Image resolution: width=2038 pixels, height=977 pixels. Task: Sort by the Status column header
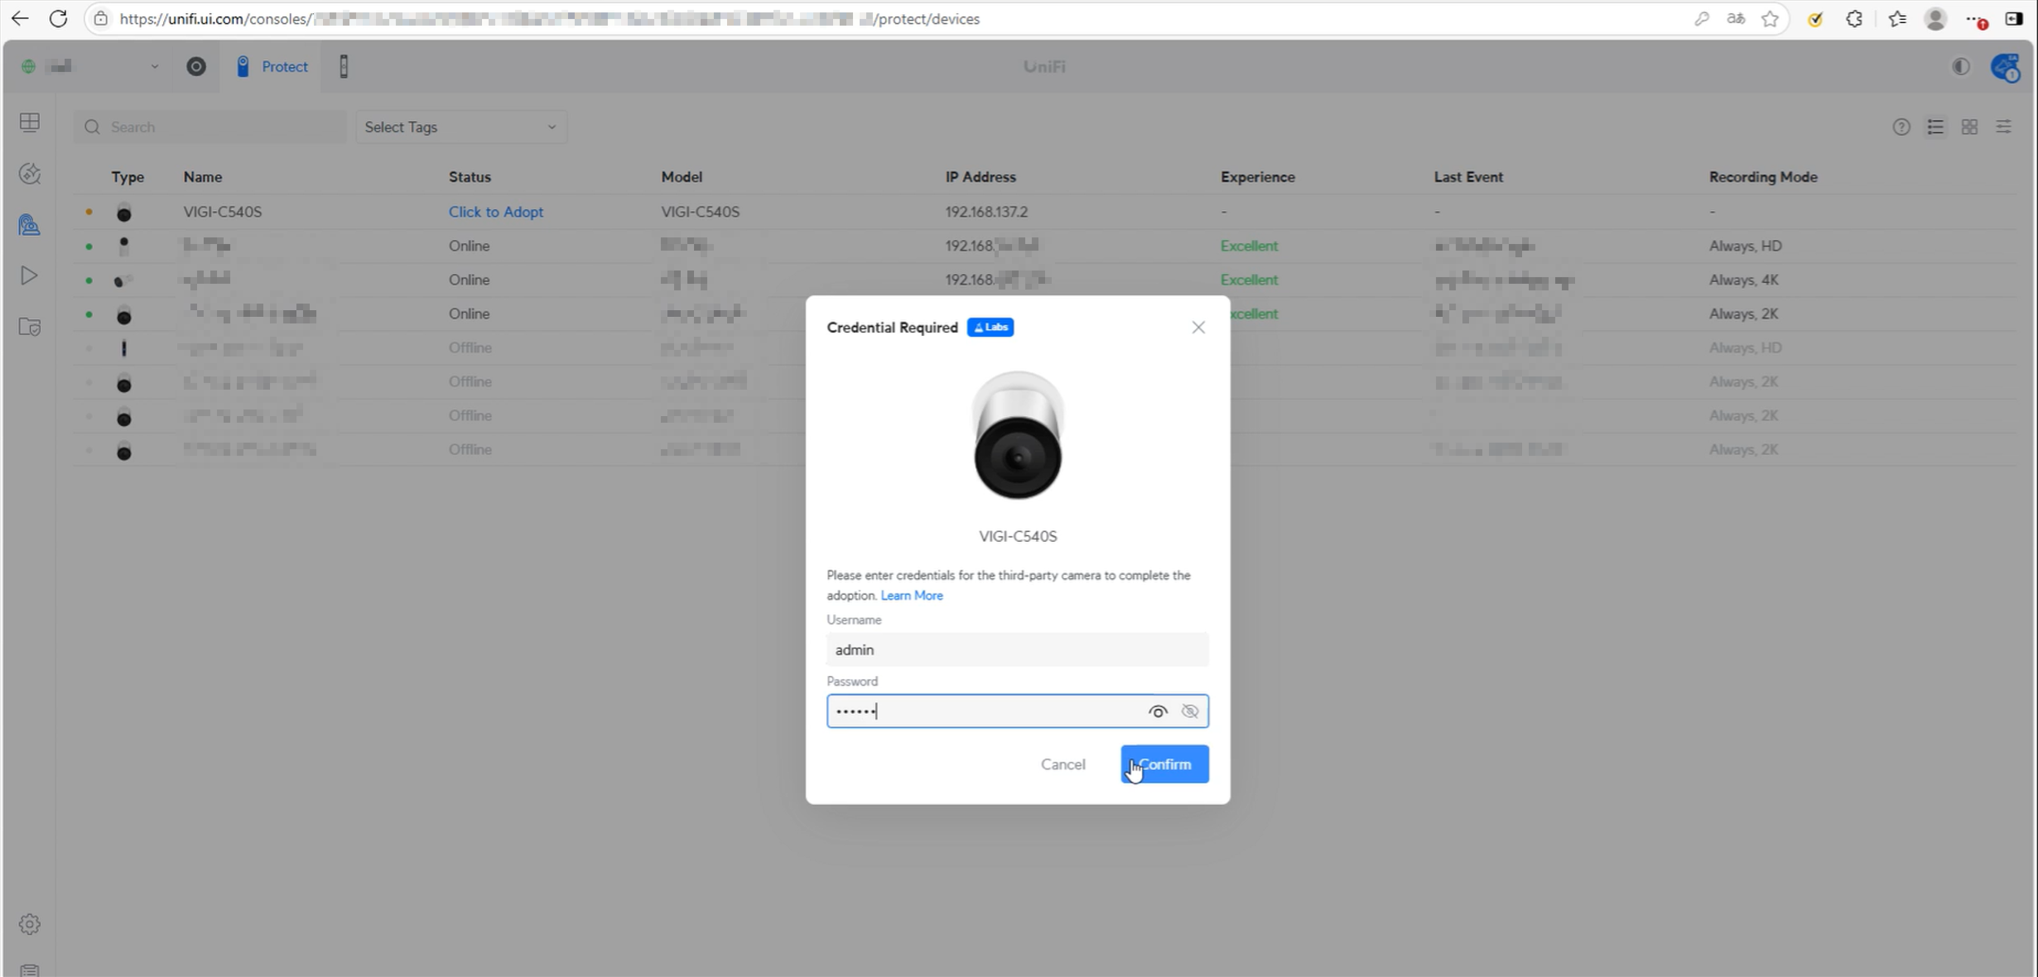point(469,177)
